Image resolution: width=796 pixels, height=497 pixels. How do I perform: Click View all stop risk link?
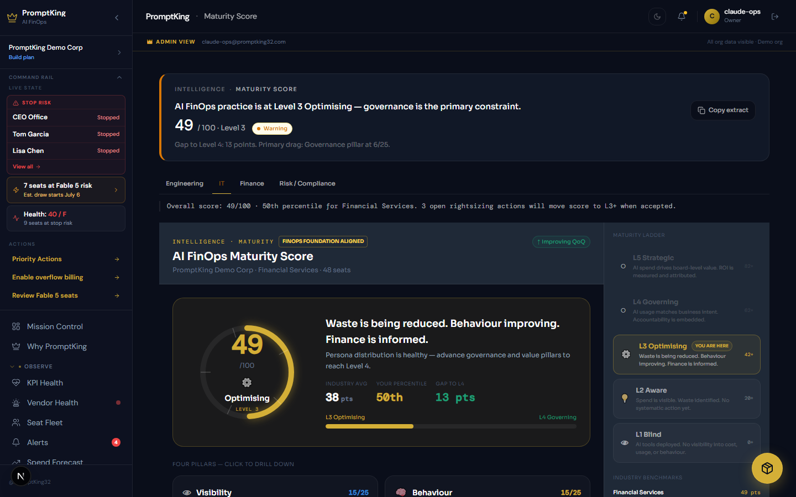coord(27,167)
